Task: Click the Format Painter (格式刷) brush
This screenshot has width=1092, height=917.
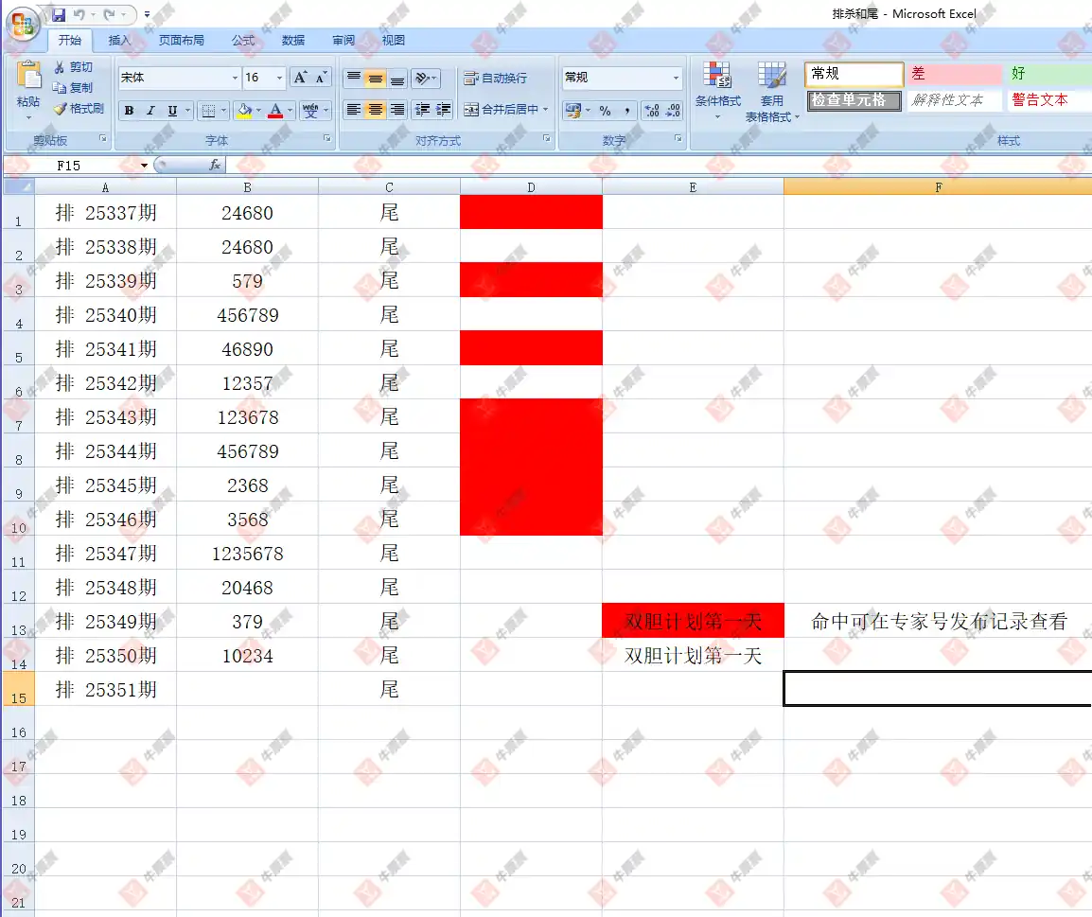Action: tap(61, 109)
